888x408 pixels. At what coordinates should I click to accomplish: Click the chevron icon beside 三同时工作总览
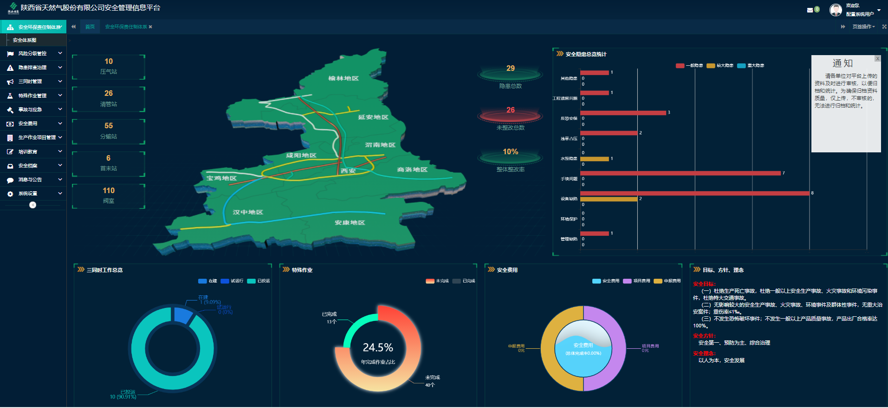(81, 270)
